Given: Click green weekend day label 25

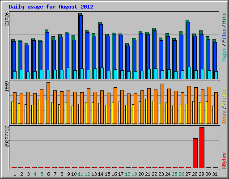Looking at the screenshot, I should pyautogui.click(x=174, y=174).
